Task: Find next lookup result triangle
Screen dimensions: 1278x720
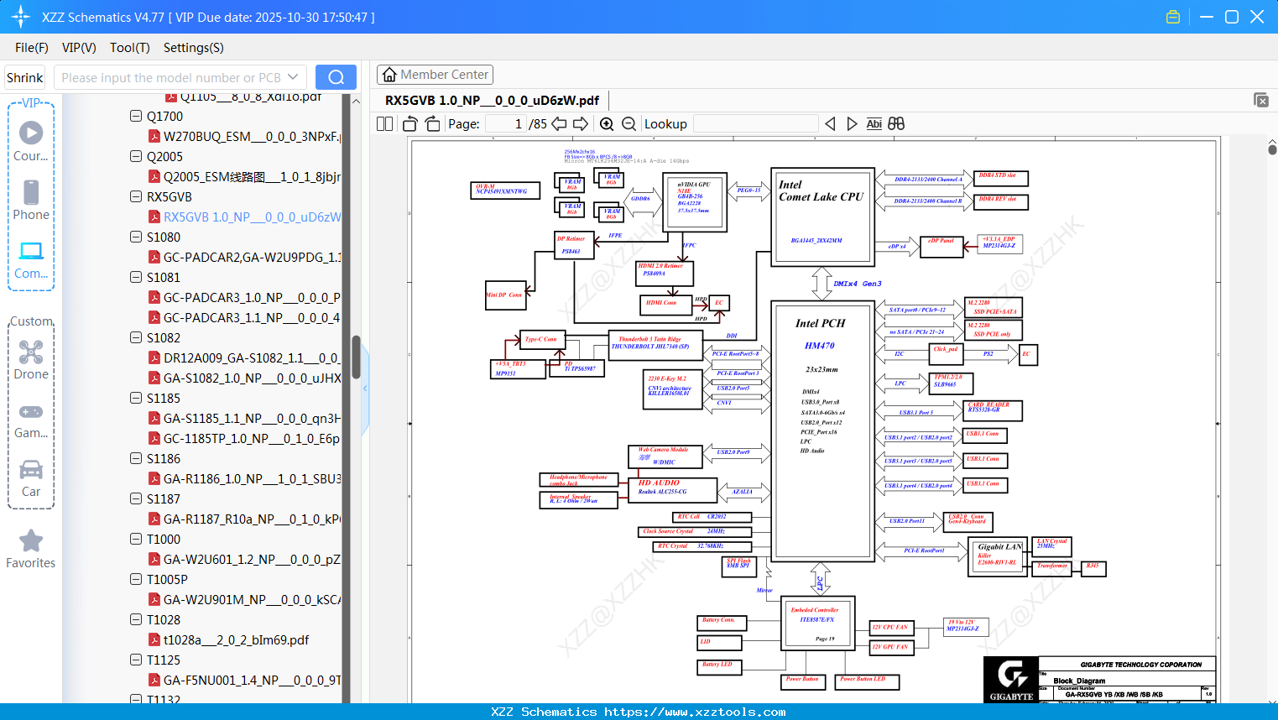Action: pyautogui.click(x=852, y=123)
